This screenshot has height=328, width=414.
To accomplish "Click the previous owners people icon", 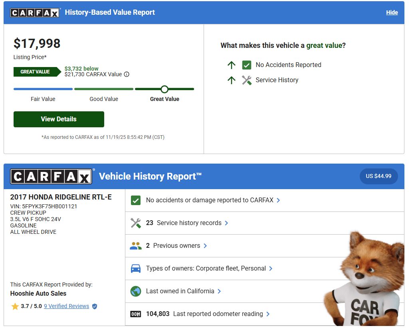I will [136, 246].
